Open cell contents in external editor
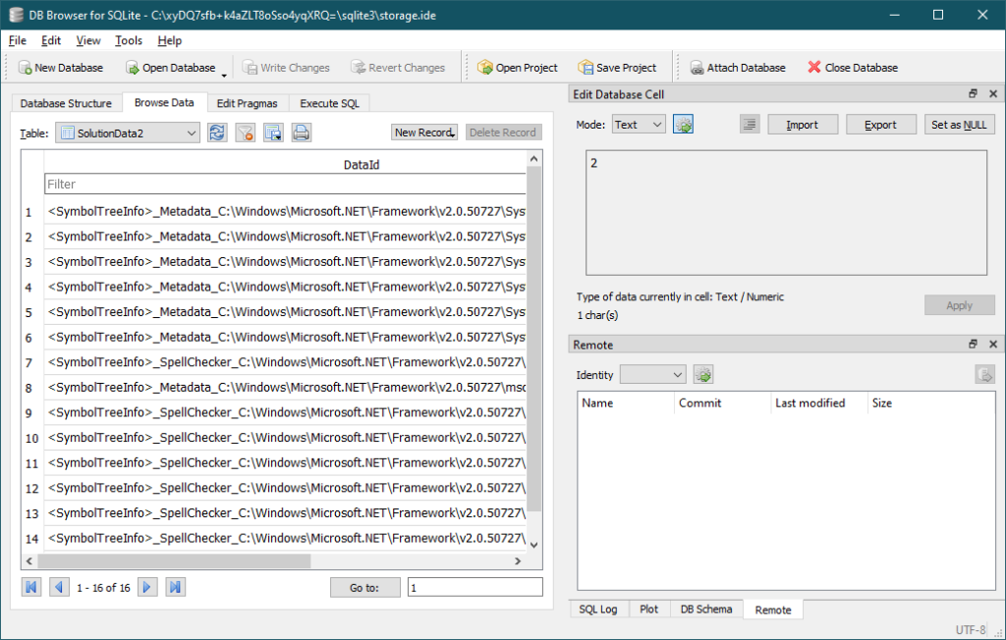 point(683,125)
